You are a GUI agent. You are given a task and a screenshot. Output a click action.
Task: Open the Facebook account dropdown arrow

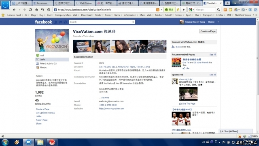(x=218, y=22)
